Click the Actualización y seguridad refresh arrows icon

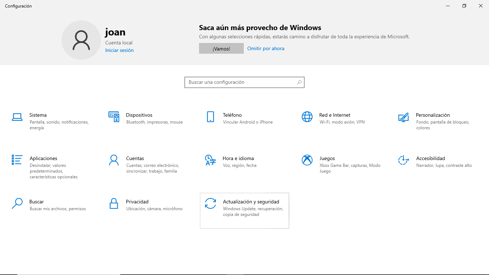[x=210, y=203]
